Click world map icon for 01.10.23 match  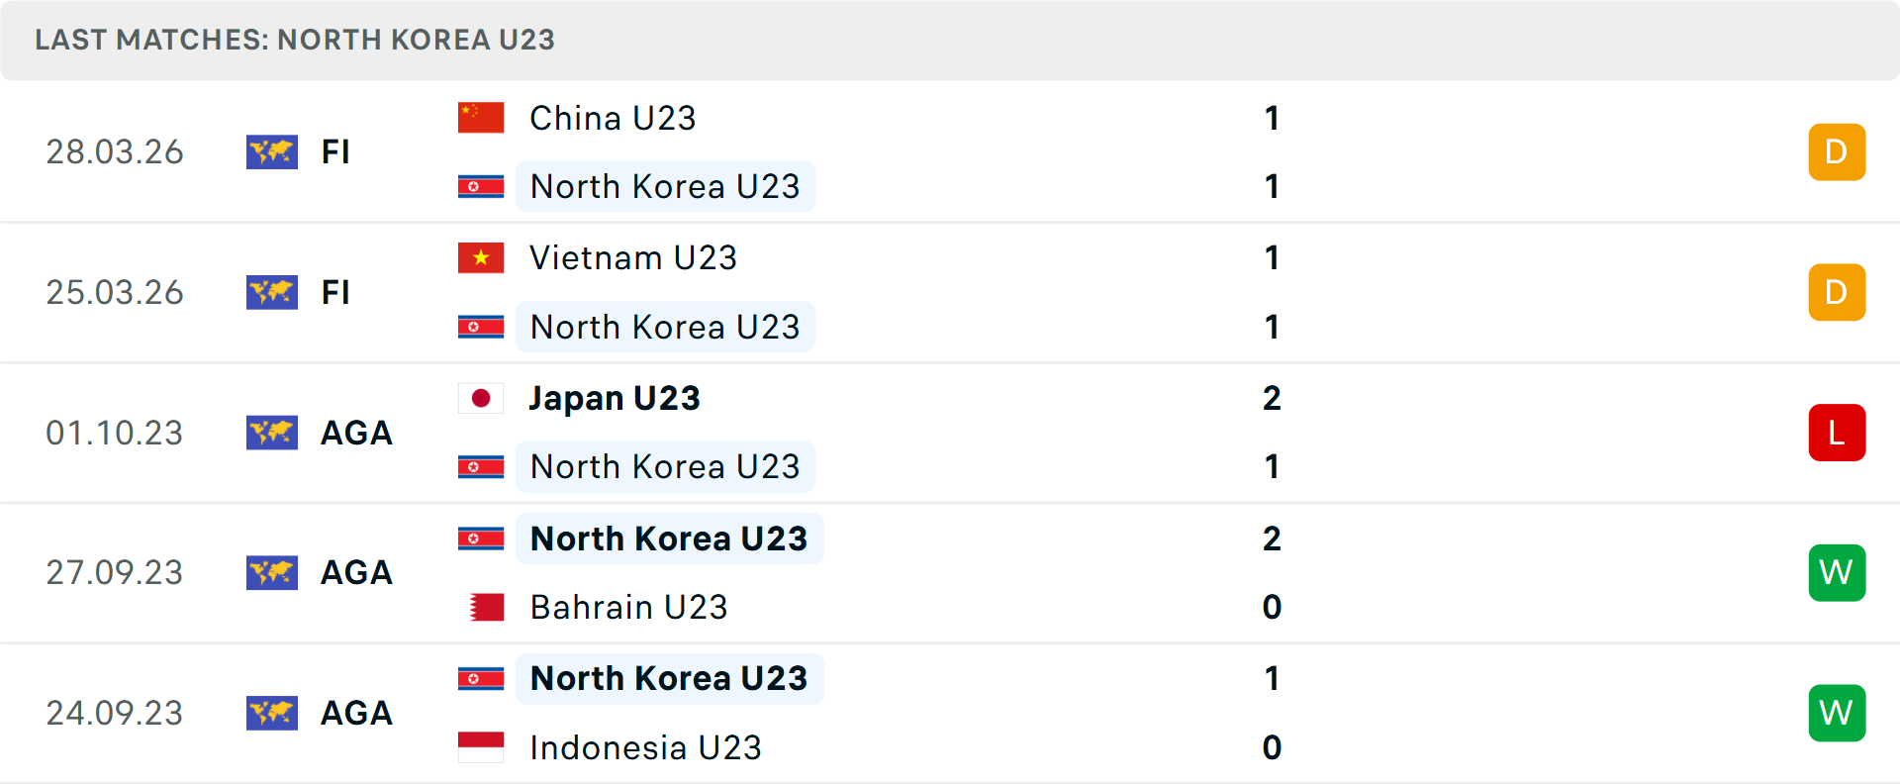pyautogui.click(x=272, y=433)
